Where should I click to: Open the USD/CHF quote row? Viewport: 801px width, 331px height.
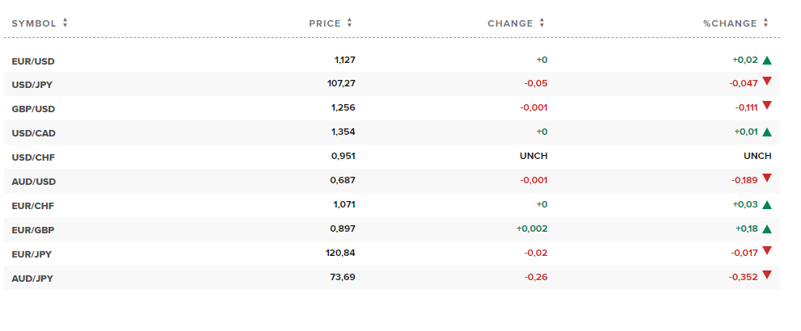point(392,157)
